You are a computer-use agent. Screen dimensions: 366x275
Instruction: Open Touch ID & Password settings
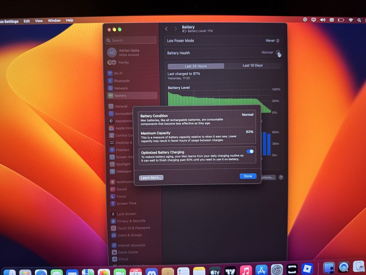tap(131, 228)
